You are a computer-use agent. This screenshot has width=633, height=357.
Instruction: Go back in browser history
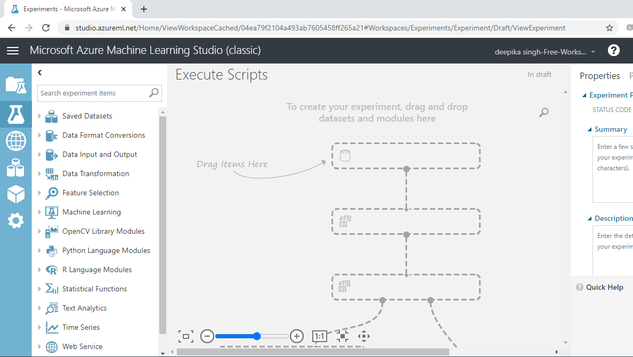[12, 28]
